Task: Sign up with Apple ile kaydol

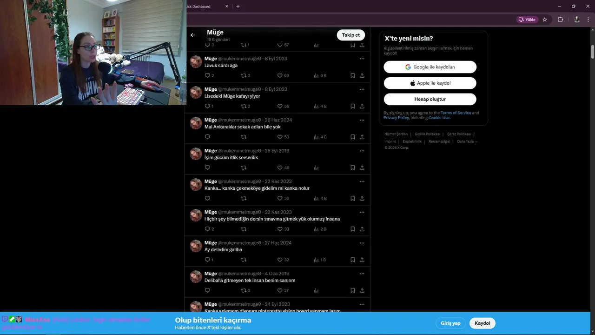Action: (430, 83)
